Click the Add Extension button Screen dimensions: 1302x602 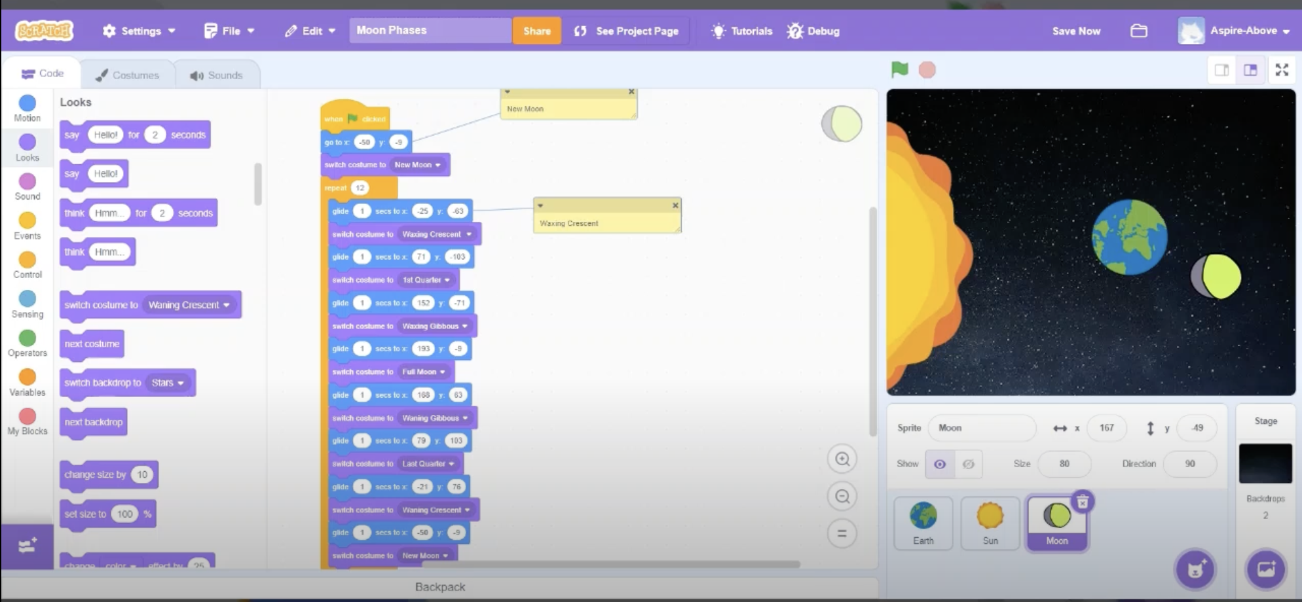click(27, 546)
